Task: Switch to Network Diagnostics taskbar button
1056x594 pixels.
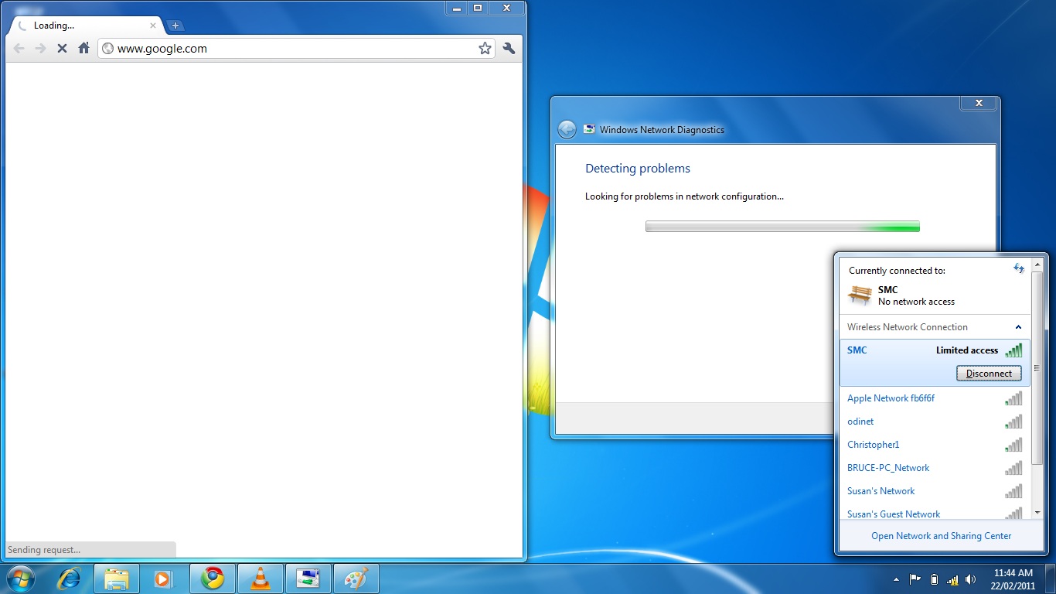Action: pos(308,579)
